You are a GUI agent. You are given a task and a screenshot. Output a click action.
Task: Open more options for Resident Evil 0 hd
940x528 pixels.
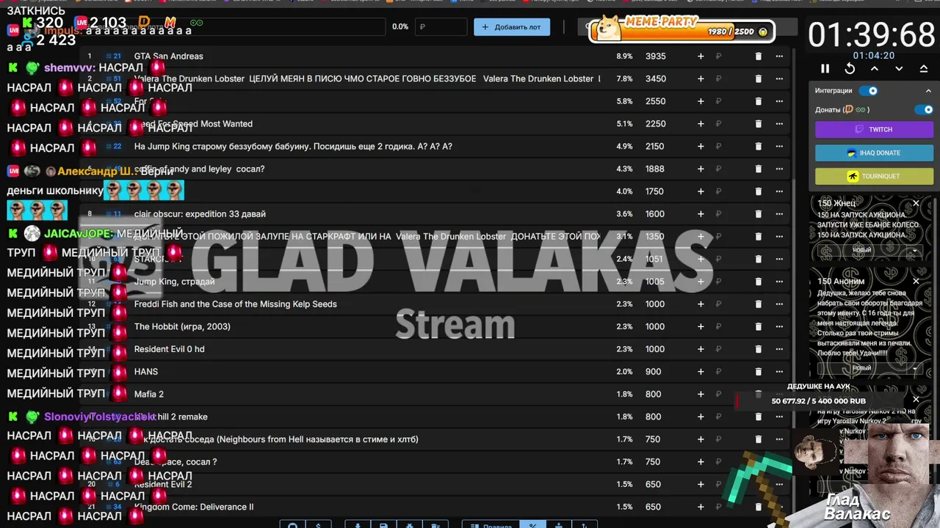point(779,349)
